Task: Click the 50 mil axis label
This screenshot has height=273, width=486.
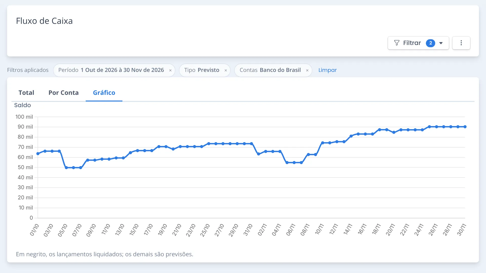Action: (25, 167)
